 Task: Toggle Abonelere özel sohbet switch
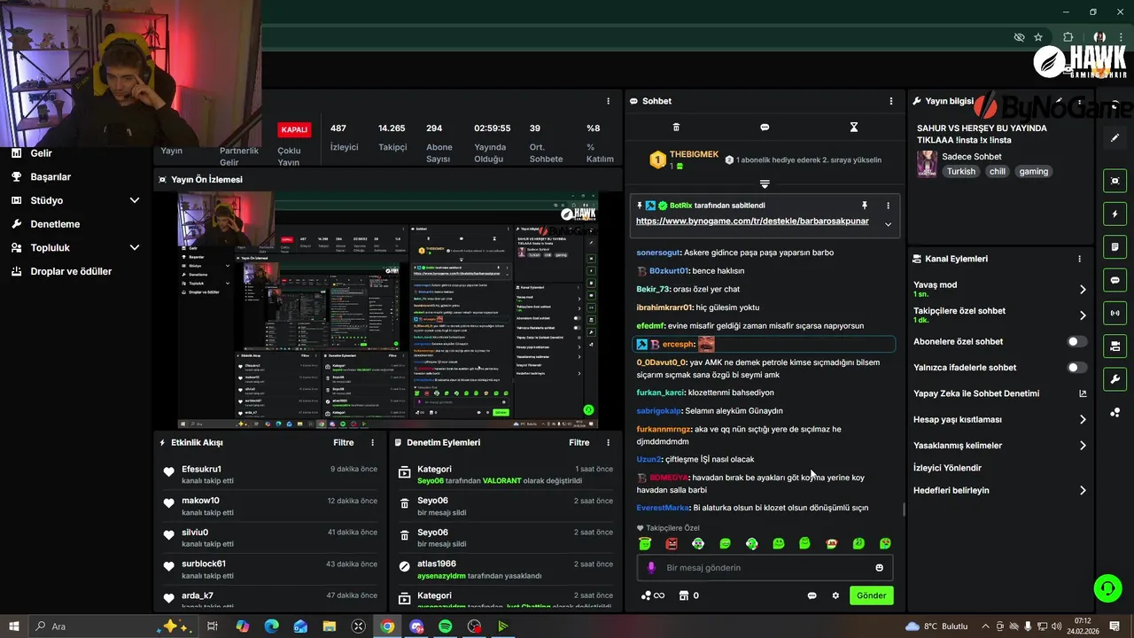1076,341
